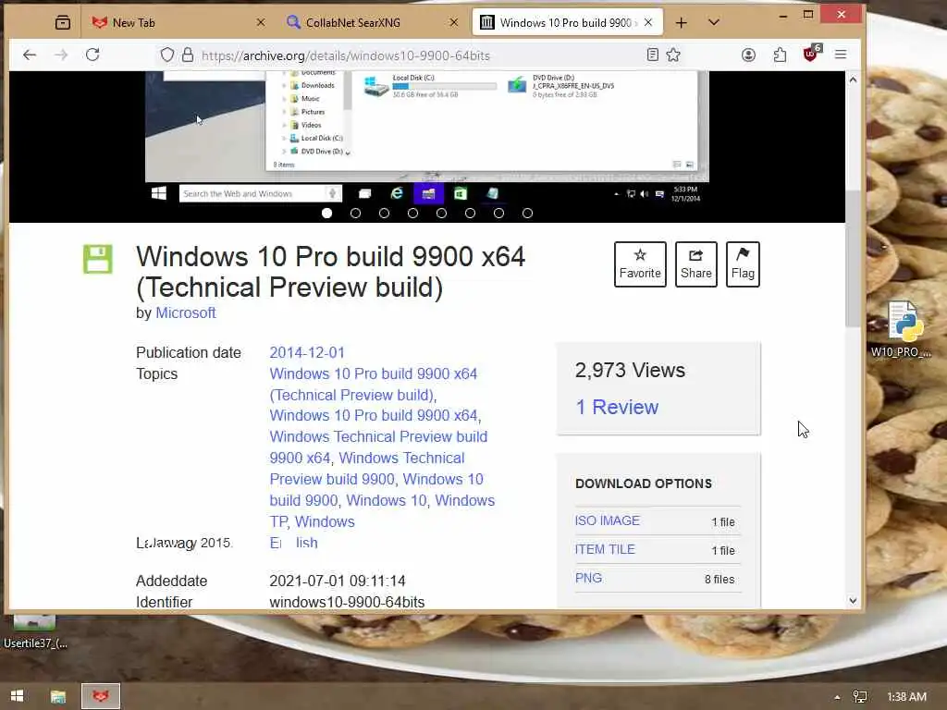The height and width of the screenshot is (710, 947).
Task: Click the Favorite star button
Action: tap(640, 264)
